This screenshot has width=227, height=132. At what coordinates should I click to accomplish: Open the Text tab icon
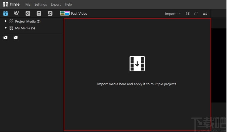tap(39, 14)
